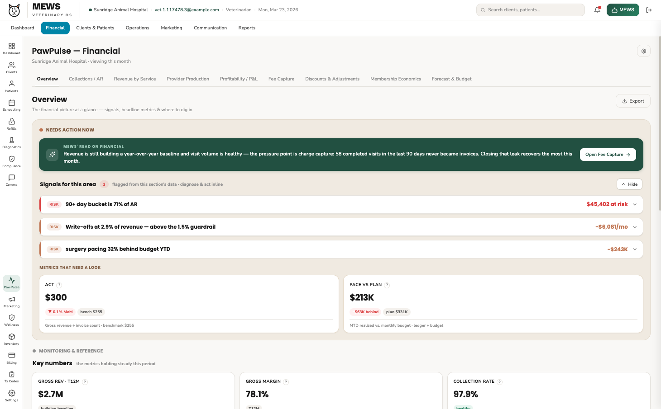Expand the Write-offs at 2.9% risk row

click(341, 227)
